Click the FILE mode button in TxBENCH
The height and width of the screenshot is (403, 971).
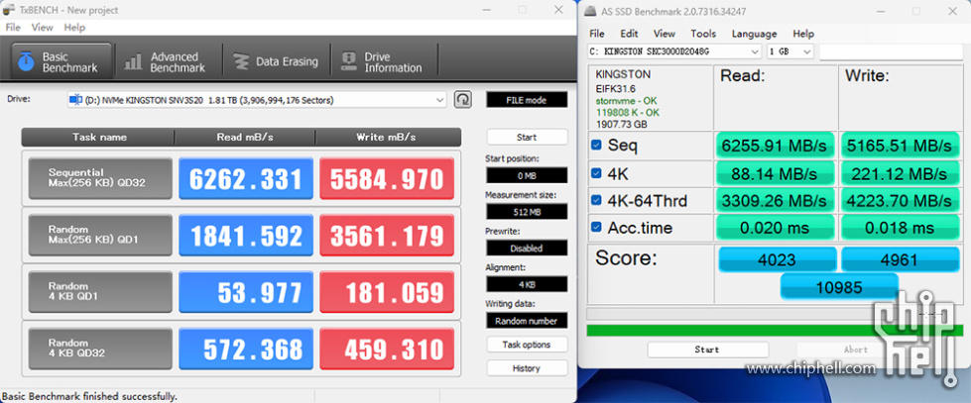[527, 100]
